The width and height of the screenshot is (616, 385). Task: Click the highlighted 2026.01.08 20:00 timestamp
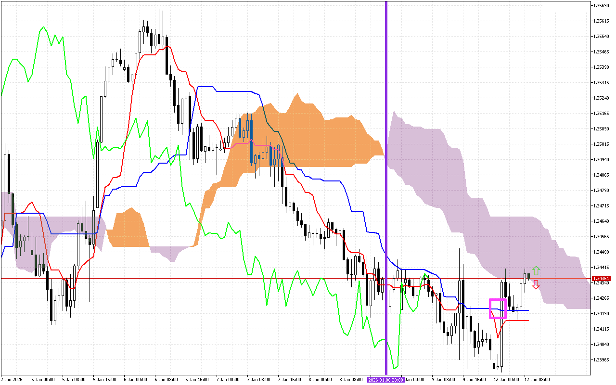385,380
